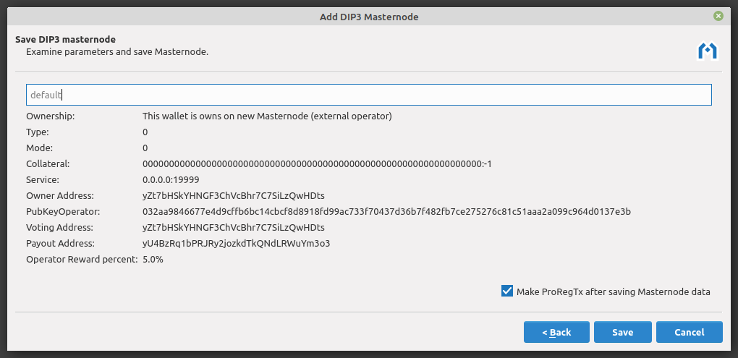The width and height of the screenshot is (738, 358).
Task: Cancel the masternode wizard
Action: click(x=689, y=332)
